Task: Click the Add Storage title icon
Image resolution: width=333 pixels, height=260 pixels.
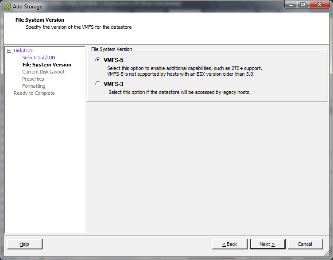Action: click(x=7, y=7)
